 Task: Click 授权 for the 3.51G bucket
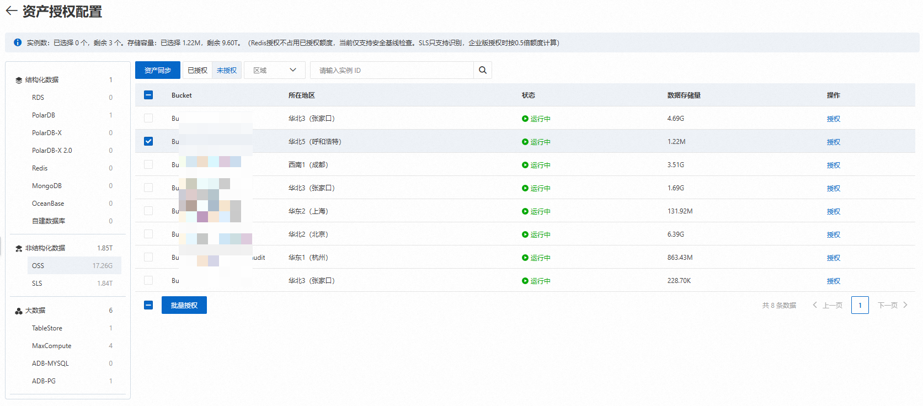(833, 165)
